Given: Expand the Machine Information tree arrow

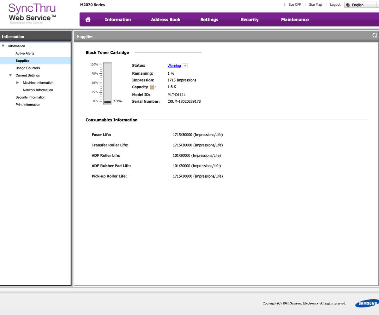Looking at the screenshot, I should click(18, 83).
